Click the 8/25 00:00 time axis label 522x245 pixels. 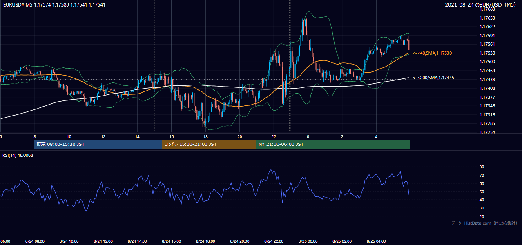click(x=308, y=241)
